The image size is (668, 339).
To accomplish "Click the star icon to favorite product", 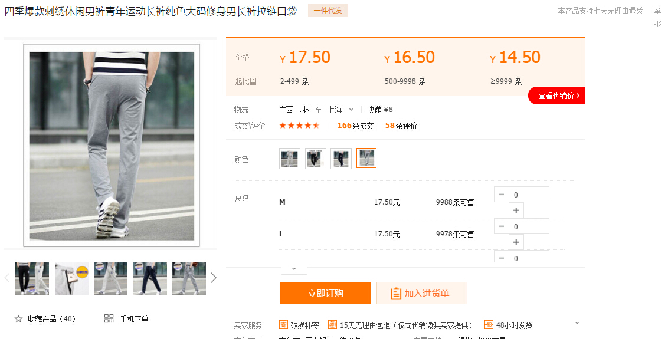I will point(18,319).
